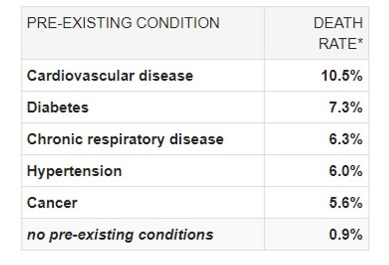389x265 pixels.
Task: Select the Hypertension row label
Action: tap(74, 171)
